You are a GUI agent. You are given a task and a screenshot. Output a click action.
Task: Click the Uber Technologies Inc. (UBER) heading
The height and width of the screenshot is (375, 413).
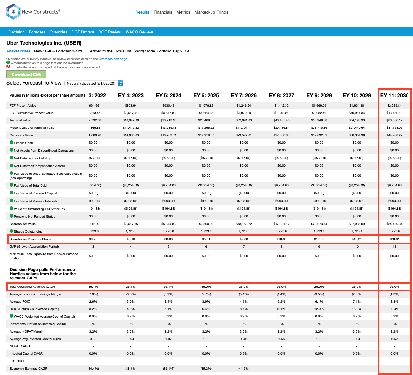point(44,43)
